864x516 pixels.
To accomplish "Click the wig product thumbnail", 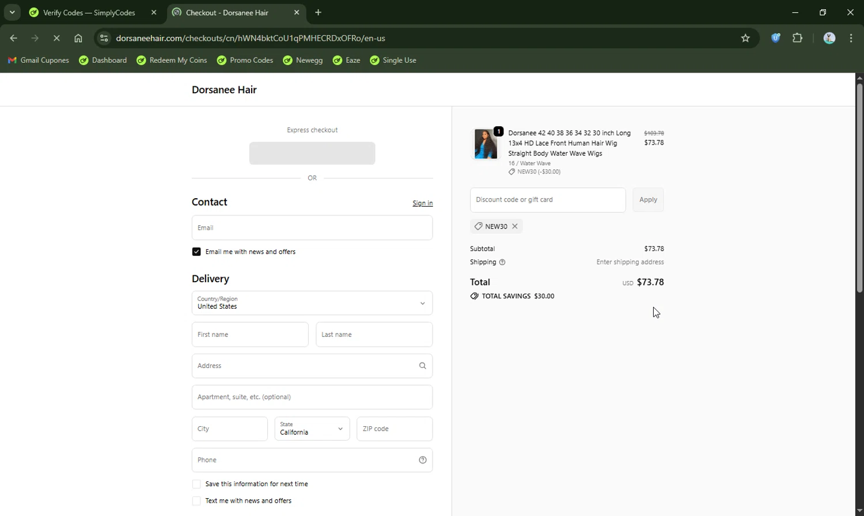I will tap(486, 144).
